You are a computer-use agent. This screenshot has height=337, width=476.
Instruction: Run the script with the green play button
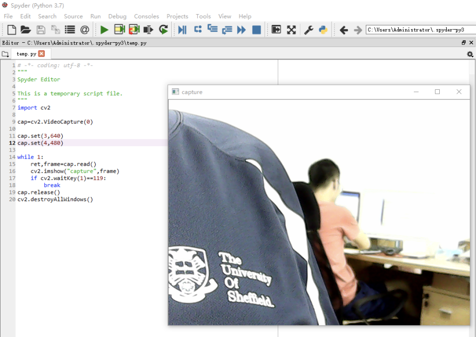[104, 30]
